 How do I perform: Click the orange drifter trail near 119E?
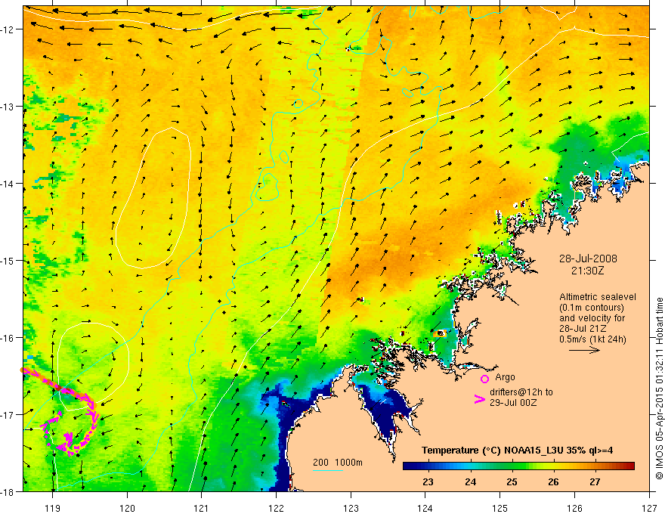tap(58, 387)
